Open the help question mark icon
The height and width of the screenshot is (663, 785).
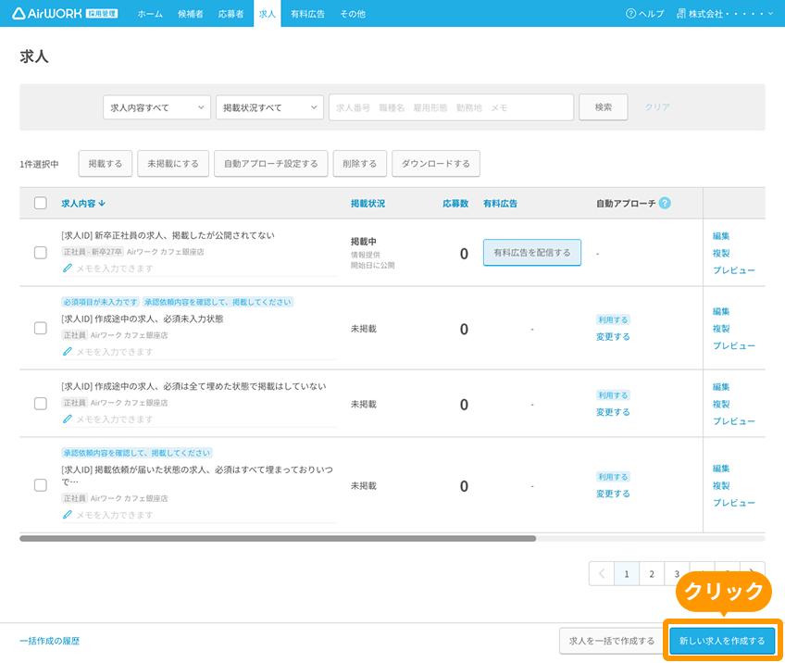pos(630,14)
